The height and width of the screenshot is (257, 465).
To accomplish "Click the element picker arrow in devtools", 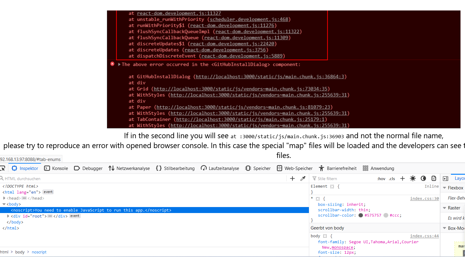I will coord(2,168).
